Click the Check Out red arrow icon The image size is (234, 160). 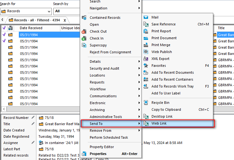click(x=84, y=31)
